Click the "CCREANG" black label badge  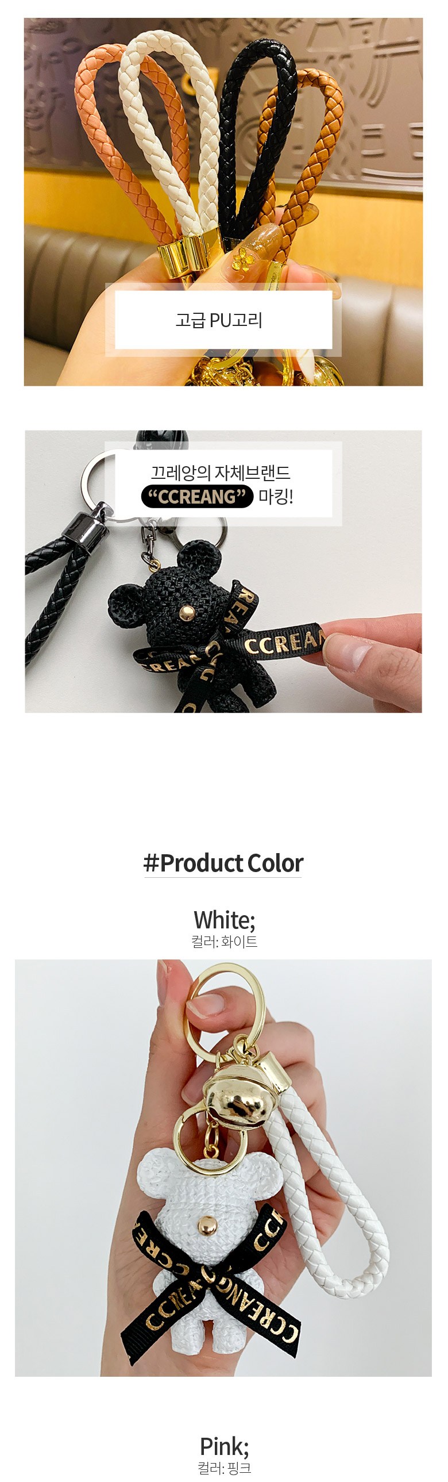tap(197, 497)
